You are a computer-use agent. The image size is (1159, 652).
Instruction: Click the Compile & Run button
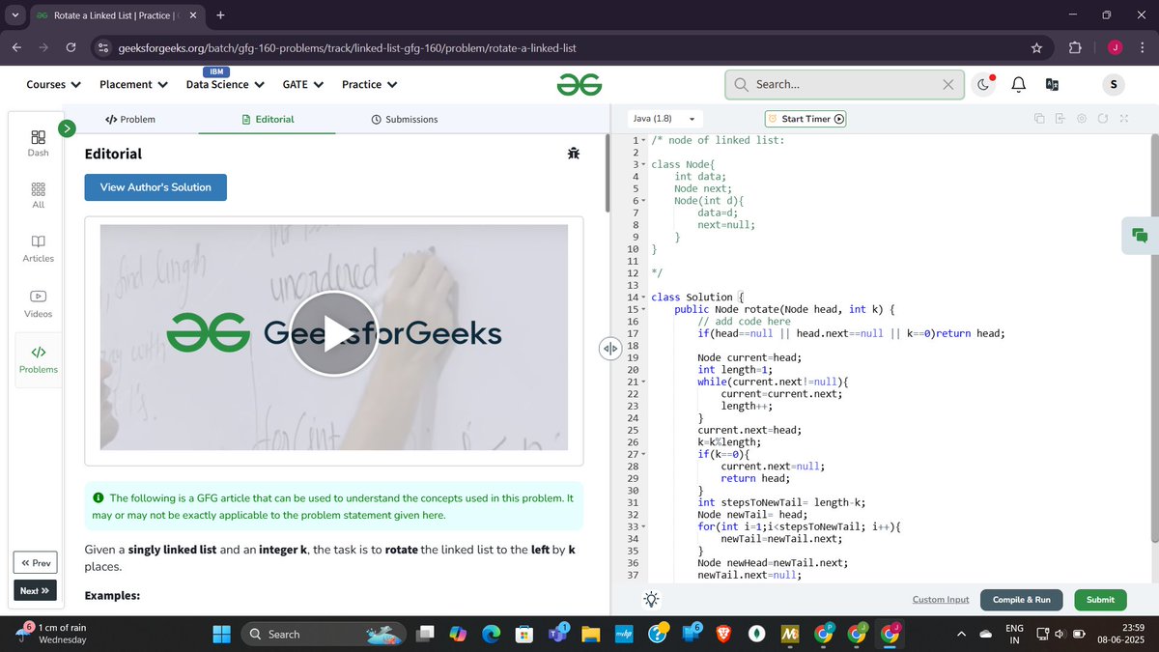pos(1021,600)
